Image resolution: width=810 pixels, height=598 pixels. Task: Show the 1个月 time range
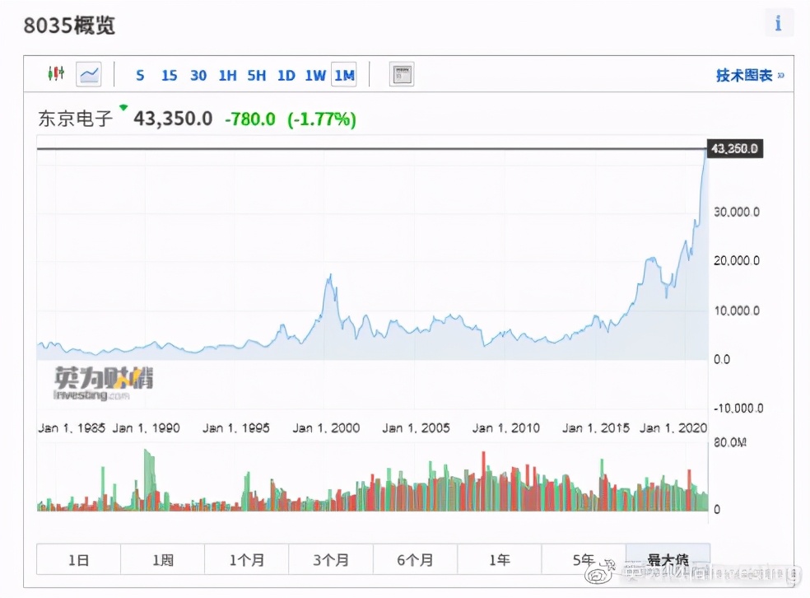click(x=247, y=559)
